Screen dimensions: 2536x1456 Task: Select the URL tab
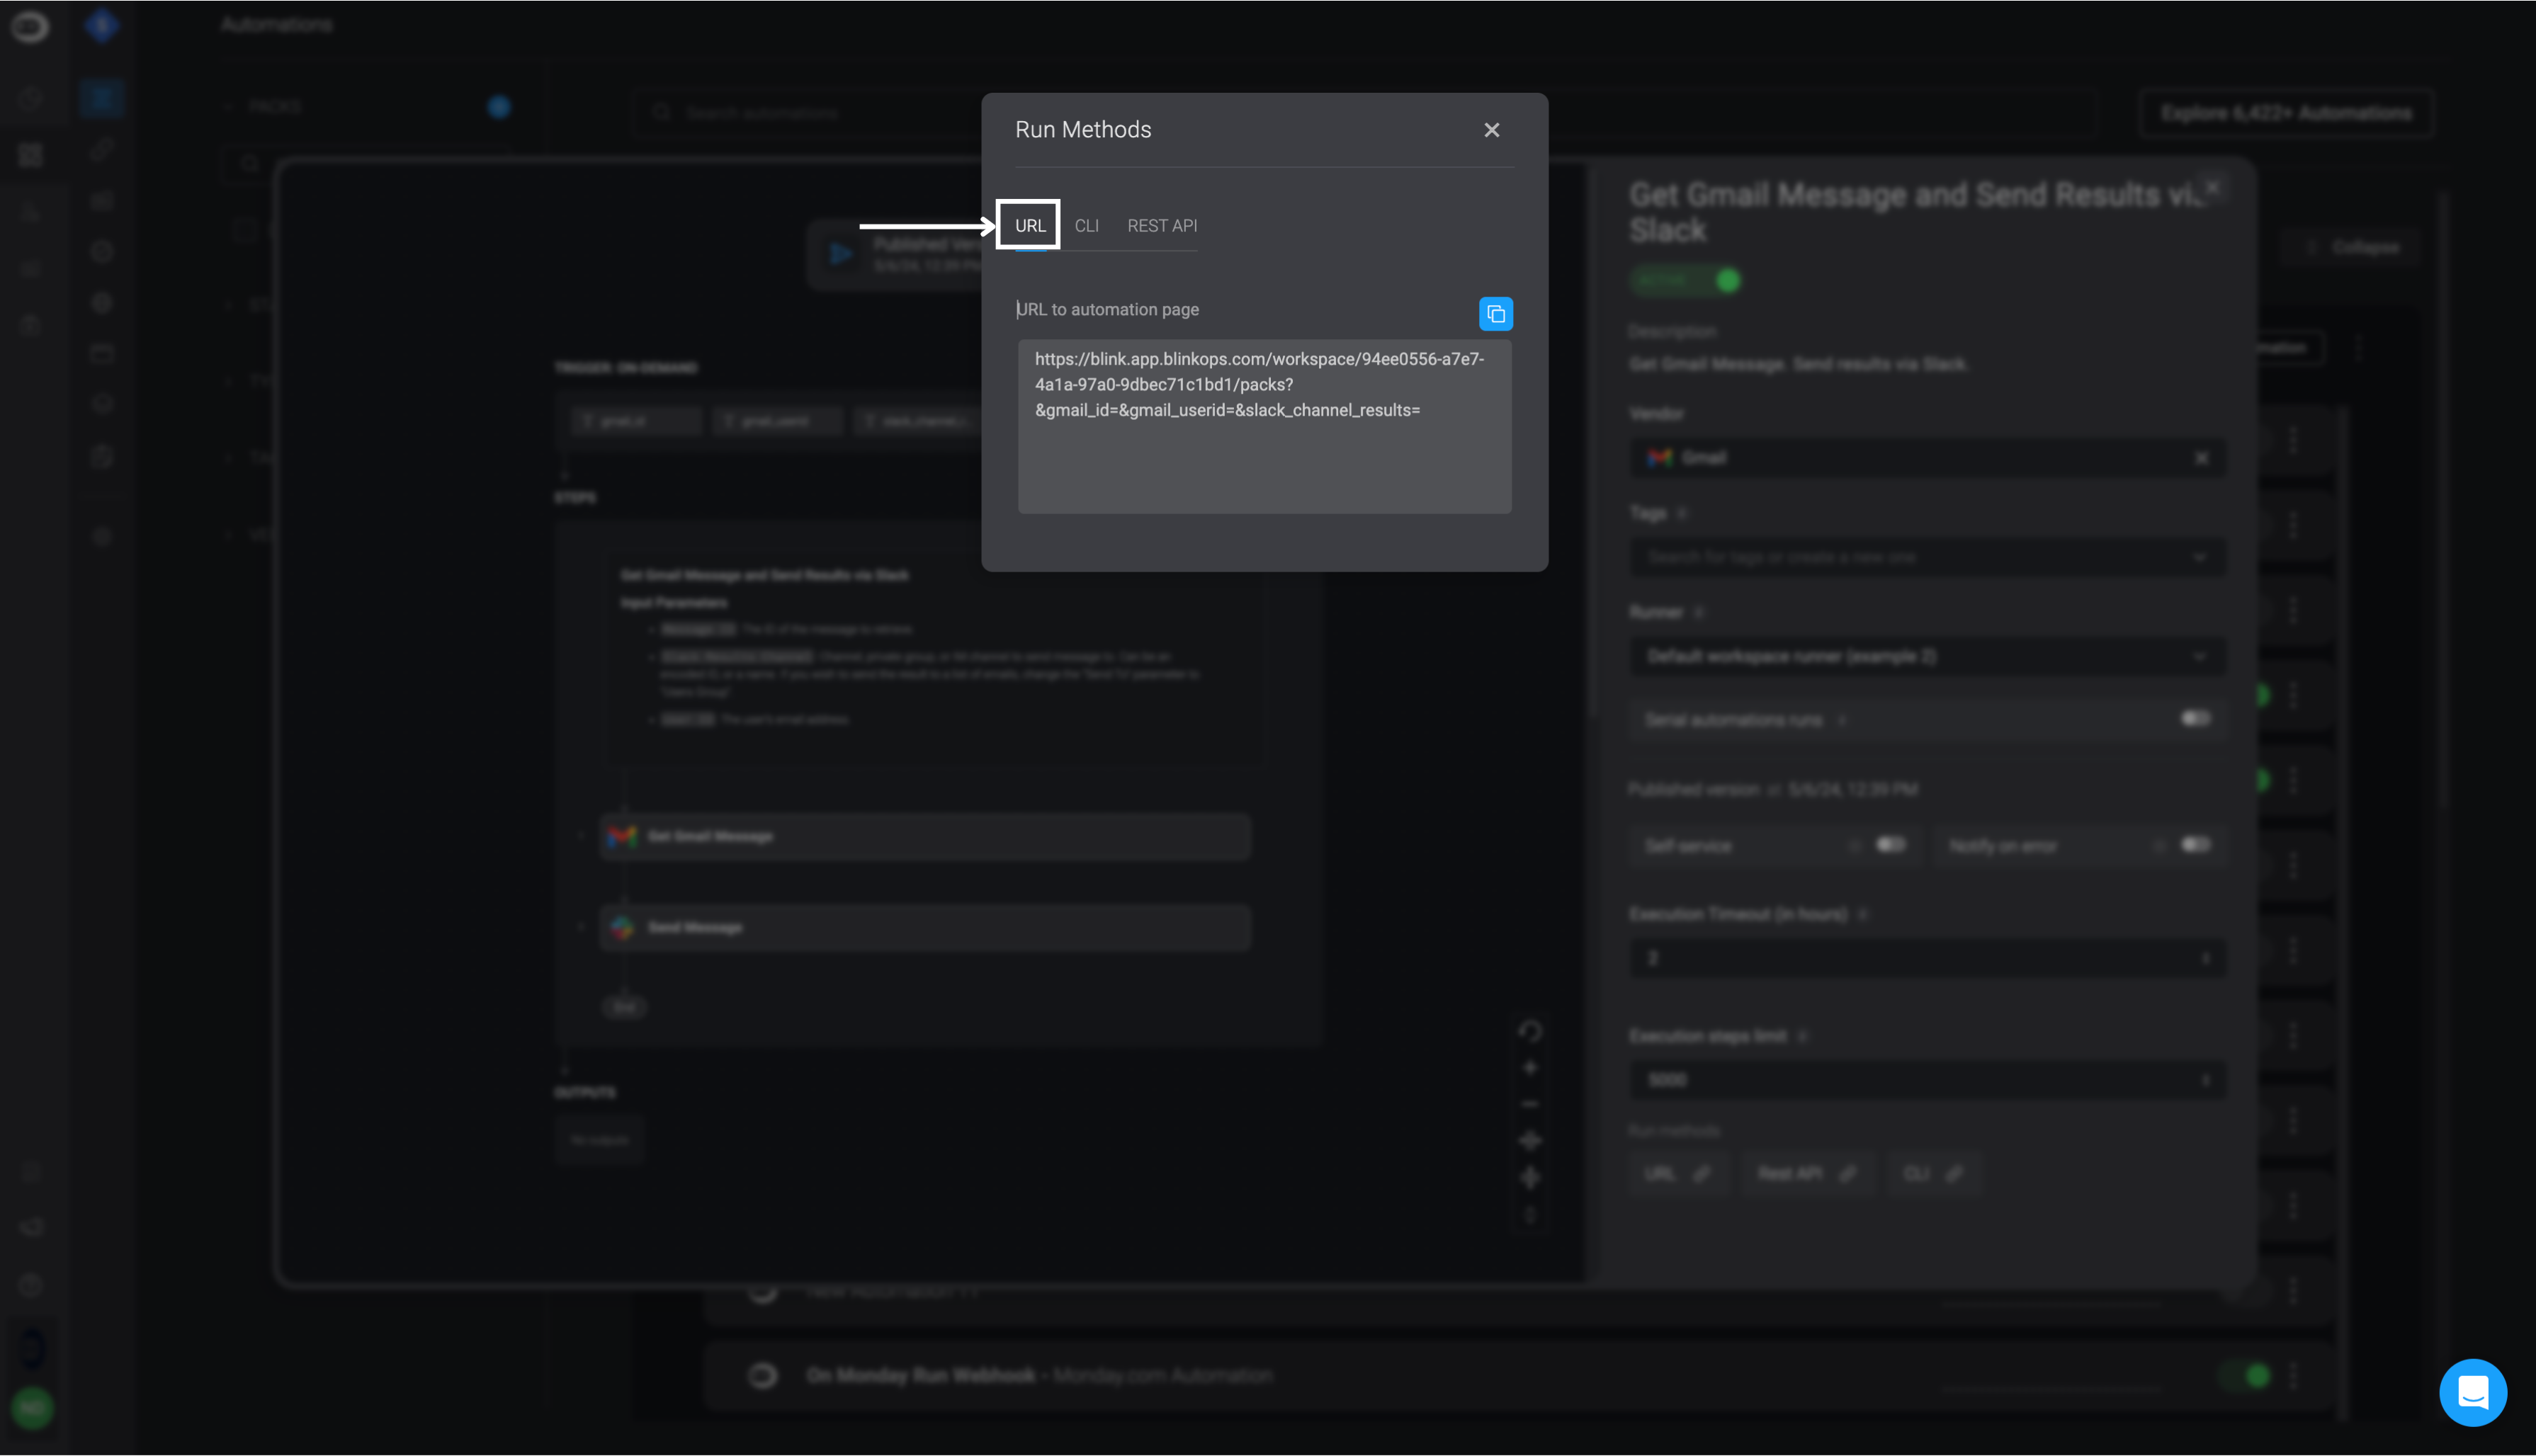tap(1029, 226)
